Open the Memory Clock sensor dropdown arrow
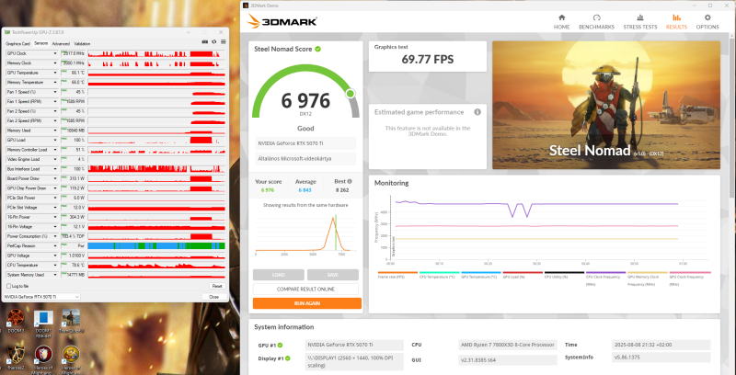This screenshot has width=736, height=375. (55, 63)
